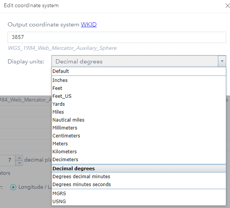Collapse the Display units dropdown arrow
Image resolution: width=230 pixels, height=208 pixels.
pyautogui.click(x=222, y=61)
